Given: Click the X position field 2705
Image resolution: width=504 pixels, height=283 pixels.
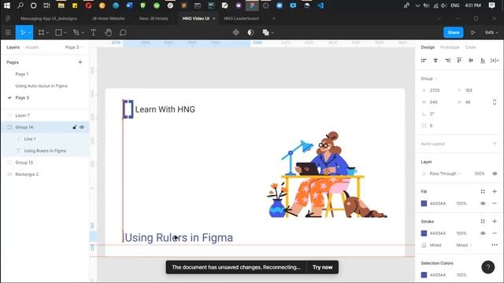Looking at the screenshot, I should tap(435, 90).
